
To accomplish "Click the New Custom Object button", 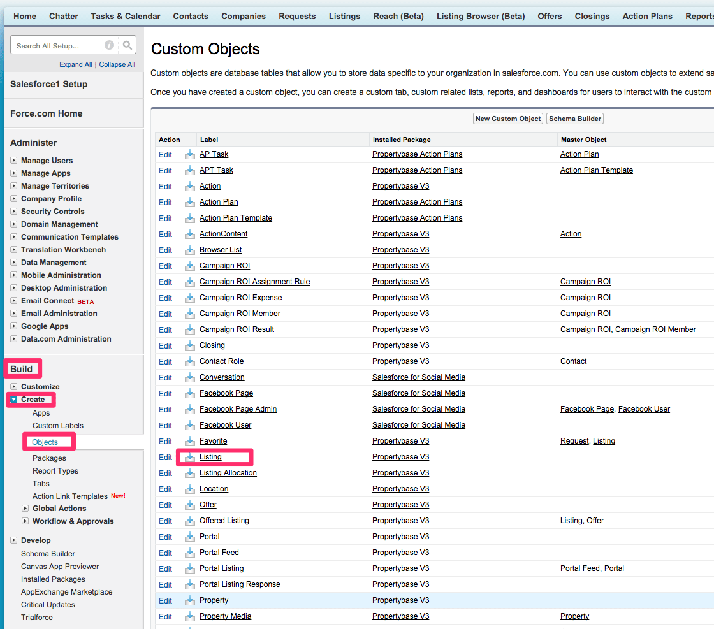I will pos(507,119).
